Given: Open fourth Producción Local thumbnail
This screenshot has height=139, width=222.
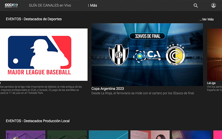Looking at the screenshot, I should click(150, 135).
